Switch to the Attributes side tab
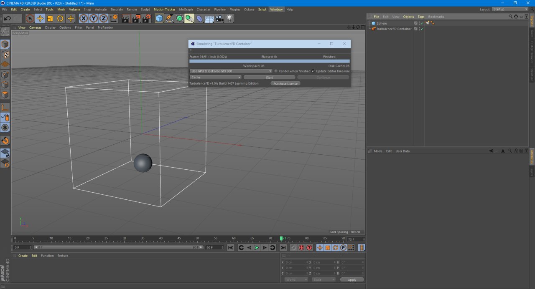Viewport: 535px width, 289px height. click(532, 157)
